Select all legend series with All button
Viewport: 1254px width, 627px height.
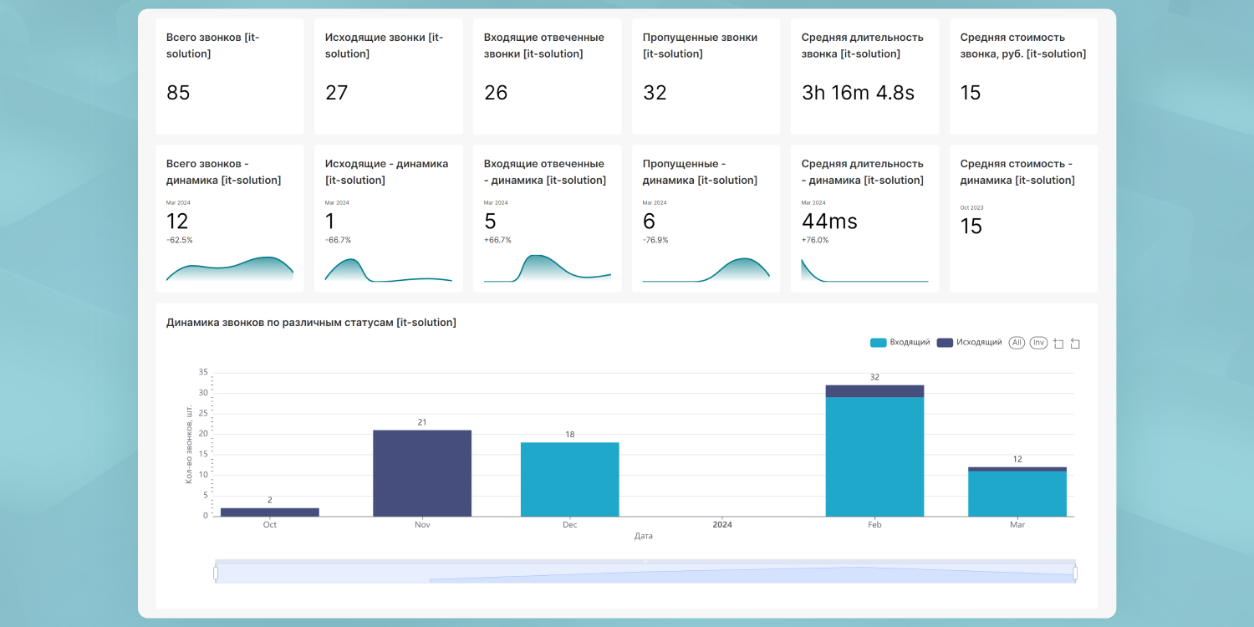click(1017, 343)
